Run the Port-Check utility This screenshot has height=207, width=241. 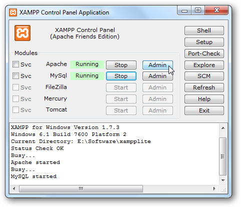coord(204,53)
